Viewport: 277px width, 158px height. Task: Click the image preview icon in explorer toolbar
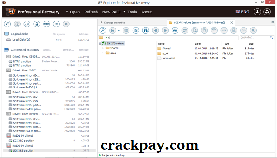point(136,30)
